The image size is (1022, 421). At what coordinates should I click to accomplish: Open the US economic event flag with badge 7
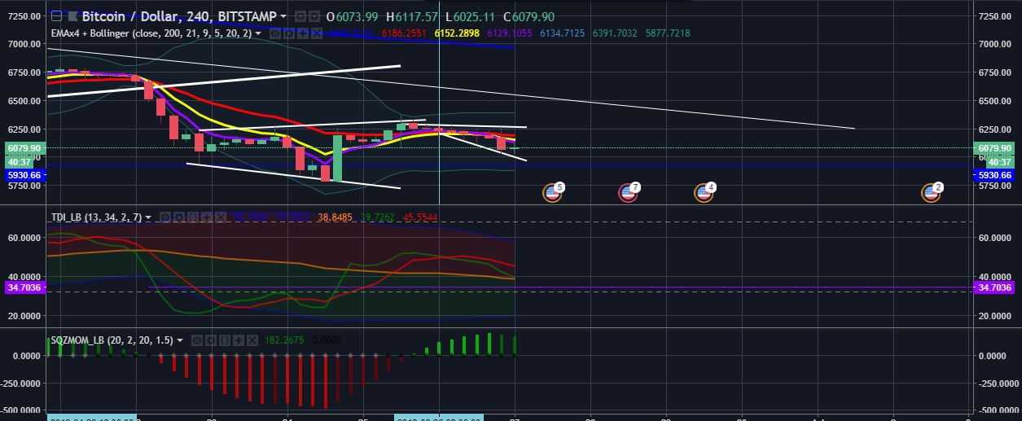(x=628, y=193)
